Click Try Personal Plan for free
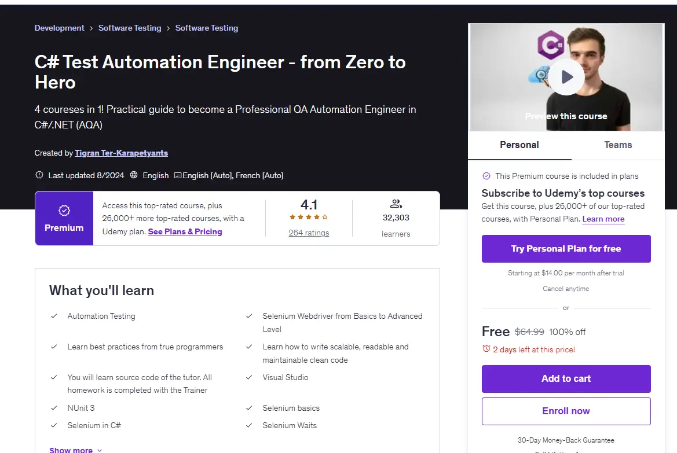This screenshot has width=677, height=453. pyautogui.click(x=566, y=249)
